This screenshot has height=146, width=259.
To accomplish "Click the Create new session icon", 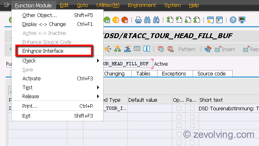I will 210,20.
